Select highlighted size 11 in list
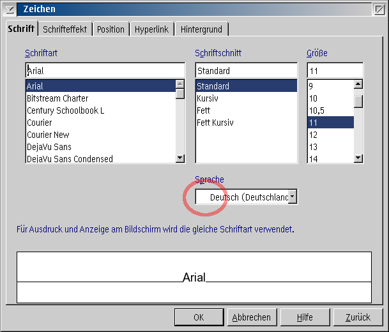This screenshot has height=332, width=389. coord(331,123)
